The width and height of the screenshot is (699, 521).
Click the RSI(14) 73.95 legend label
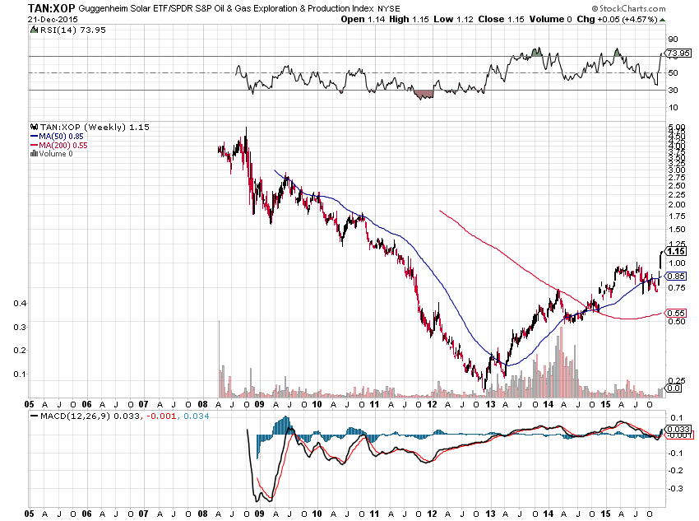(x=73, y=30)
